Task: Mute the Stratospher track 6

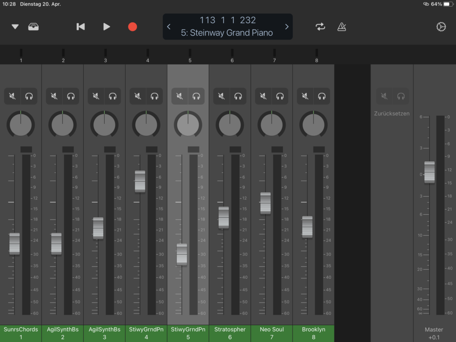Action: tap(221, 96)
